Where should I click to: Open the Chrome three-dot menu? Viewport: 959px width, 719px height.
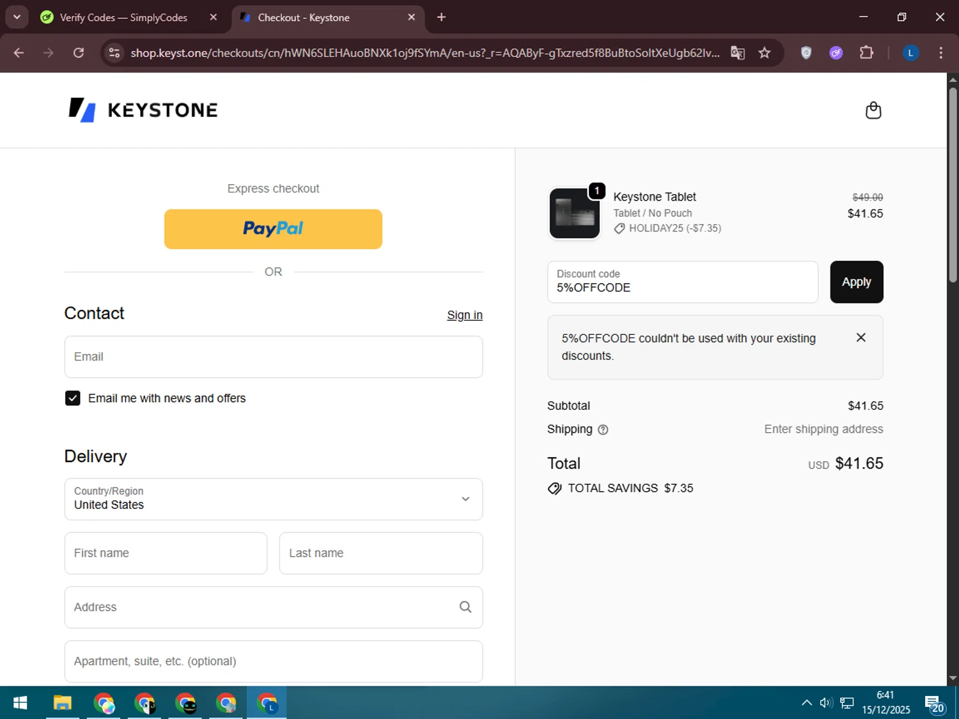point(940,53)
